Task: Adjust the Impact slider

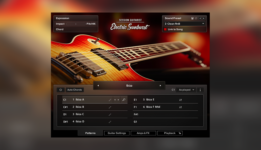Action: click(76, 24)
